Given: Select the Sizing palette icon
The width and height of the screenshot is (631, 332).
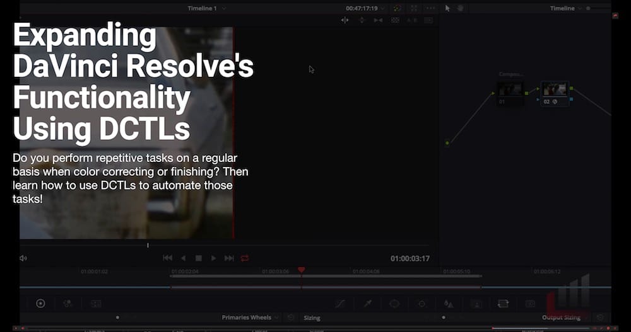Looking at the screenshot, I should (x=503, y=304).
